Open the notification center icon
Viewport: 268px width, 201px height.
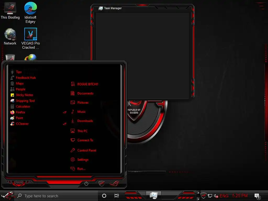[257, 196]
